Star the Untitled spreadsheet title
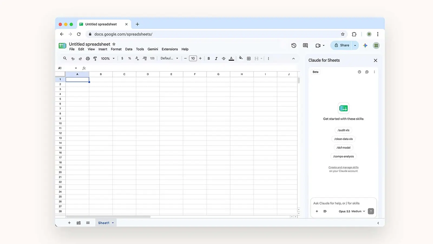The image size is (433, 244). [114, 44]
